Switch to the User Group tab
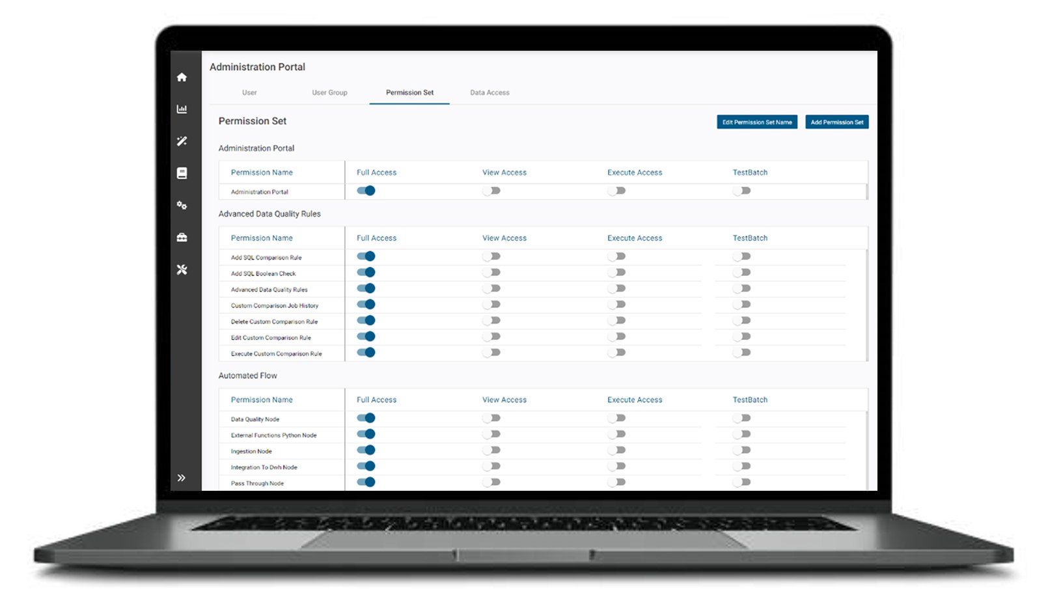This screenshot has height=606, width=1048. pyautogui.click(x=329, y=92)
